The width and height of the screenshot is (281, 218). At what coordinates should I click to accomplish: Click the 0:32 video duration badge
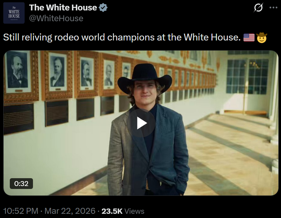pos(21,184)
